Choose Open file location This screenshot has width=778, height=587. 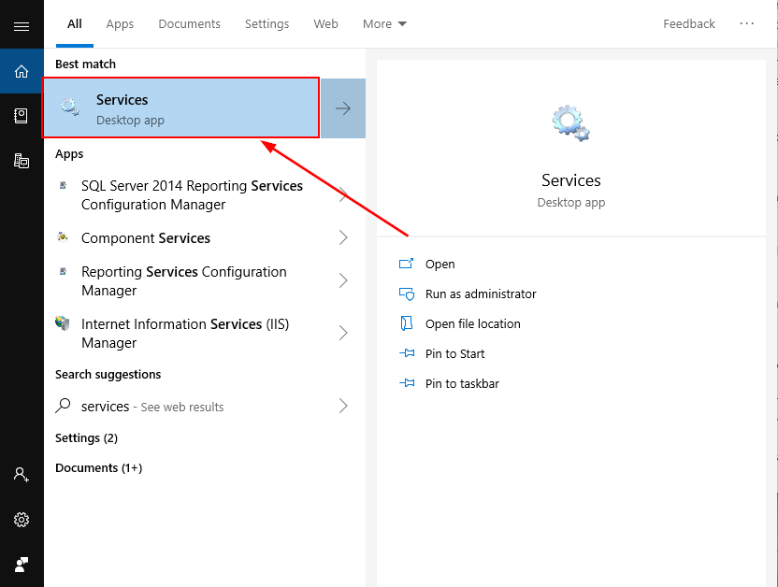point(472,323)
